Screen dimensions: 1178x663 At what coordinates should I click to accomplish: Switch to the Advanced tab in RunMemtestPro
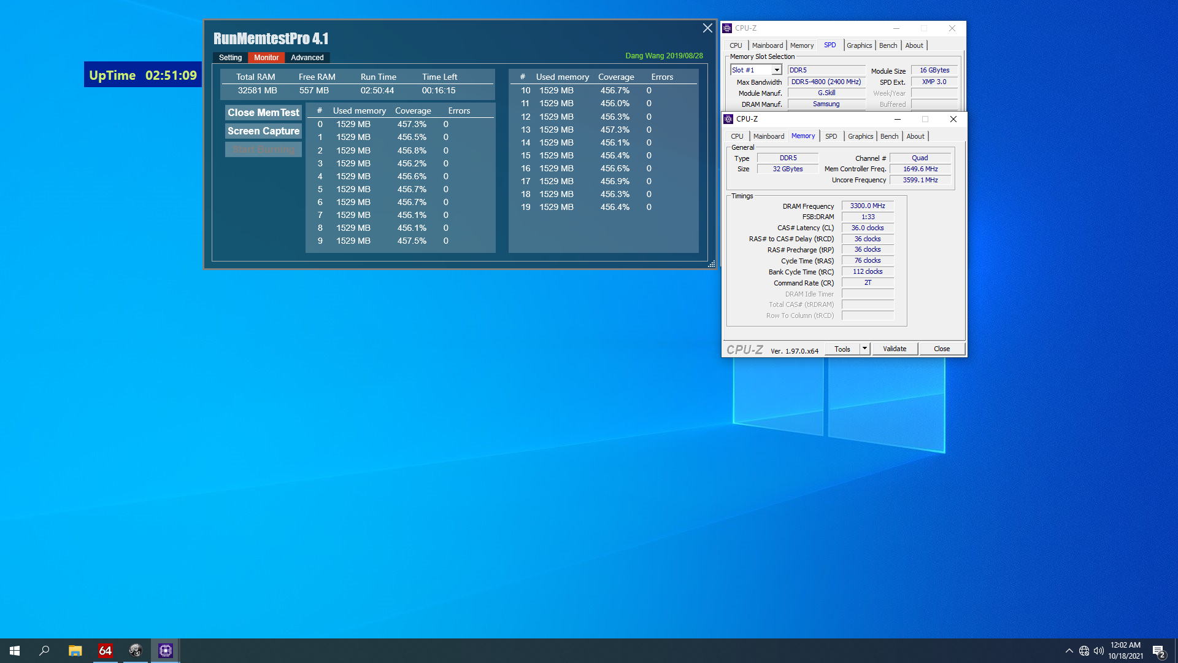[x=307, y=57]
